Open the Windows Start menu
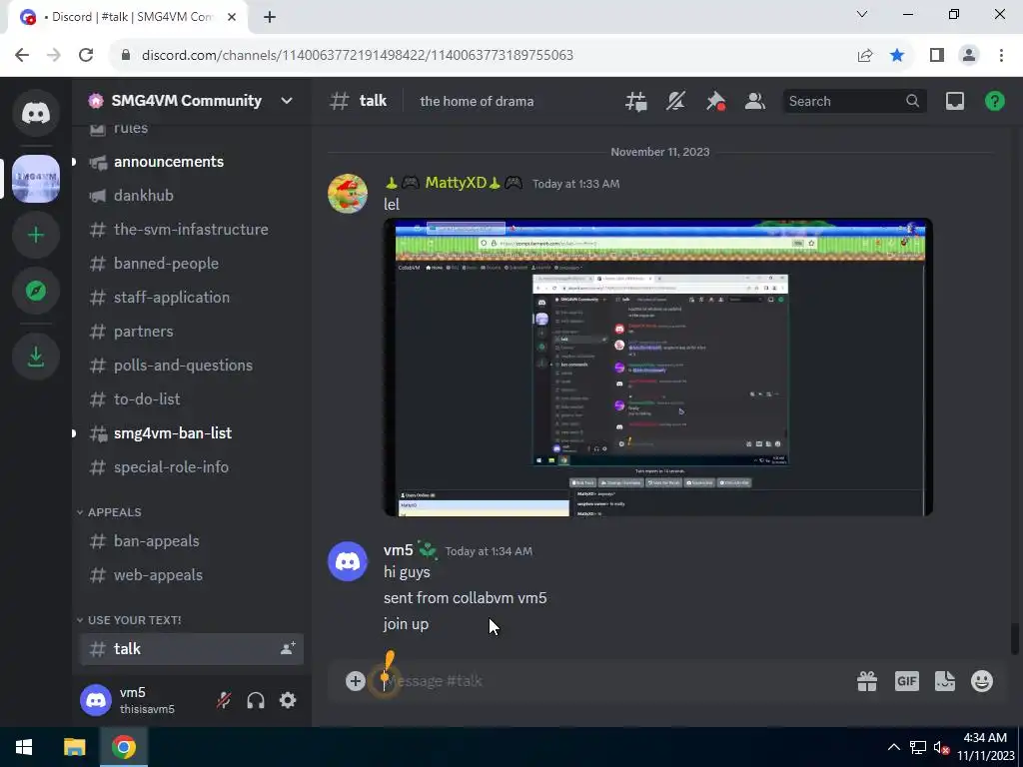This screenshot has width=1023, height=767. pyautogui.click(x=24, y=747)
